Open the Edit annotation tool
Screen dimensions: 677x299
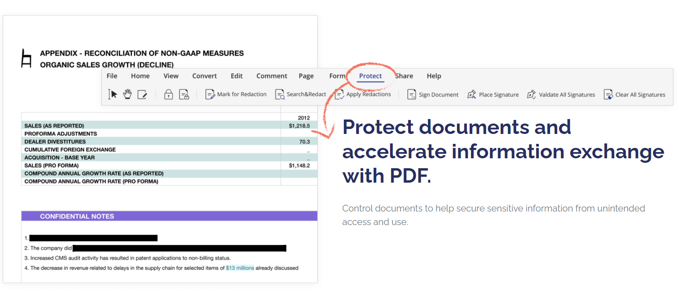click(x=143, y=94)
